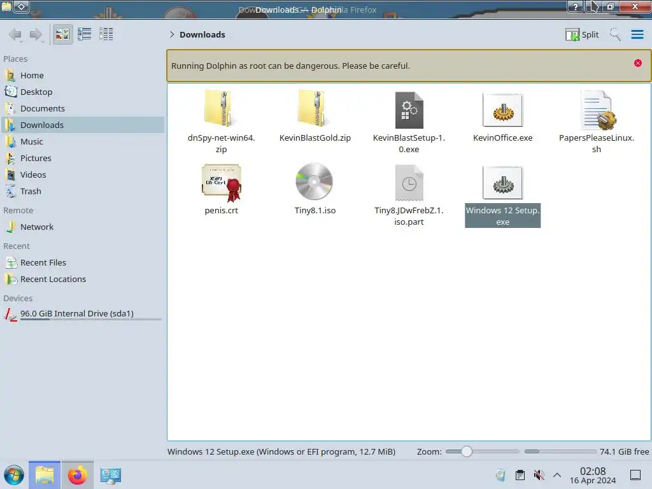Open Documents in Places

point(82,108)
